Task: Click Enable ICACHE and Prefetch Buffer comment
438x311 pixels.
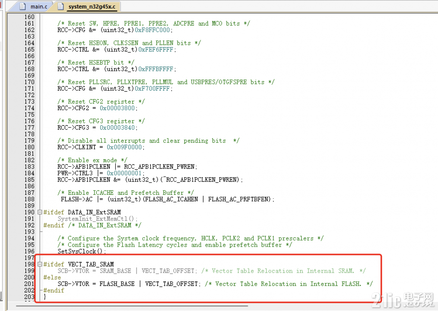Action: pos(126,193)
